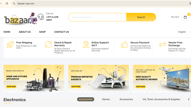Focus the Search For Products field

[97, 17]
